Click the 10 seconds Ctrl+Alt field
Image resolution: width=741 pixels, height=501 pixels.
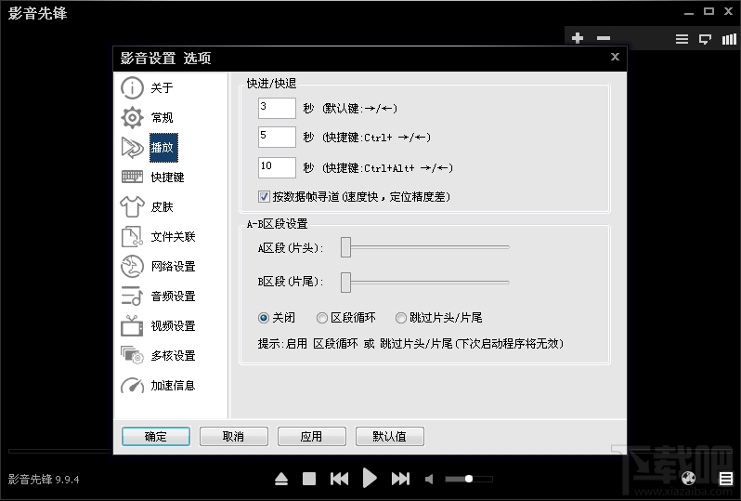277,167
